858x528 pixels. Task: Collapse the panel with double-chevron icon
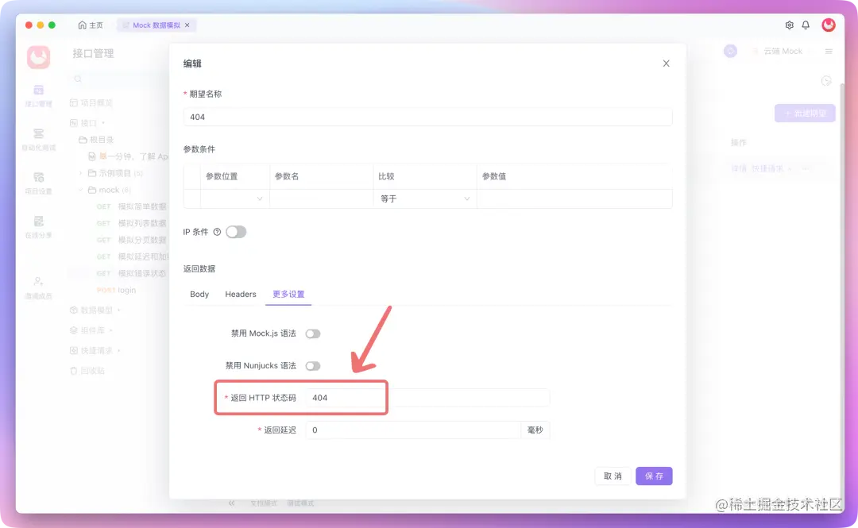coord(231,503)
